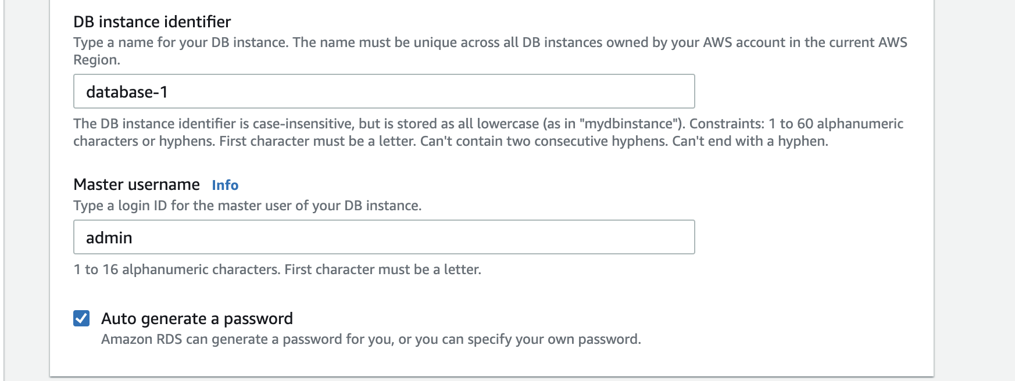Image resolution: width=1015 pixels, height=381 pixels.
Task: Click the "Auto generate a password" label text
Action: (196, 319)
